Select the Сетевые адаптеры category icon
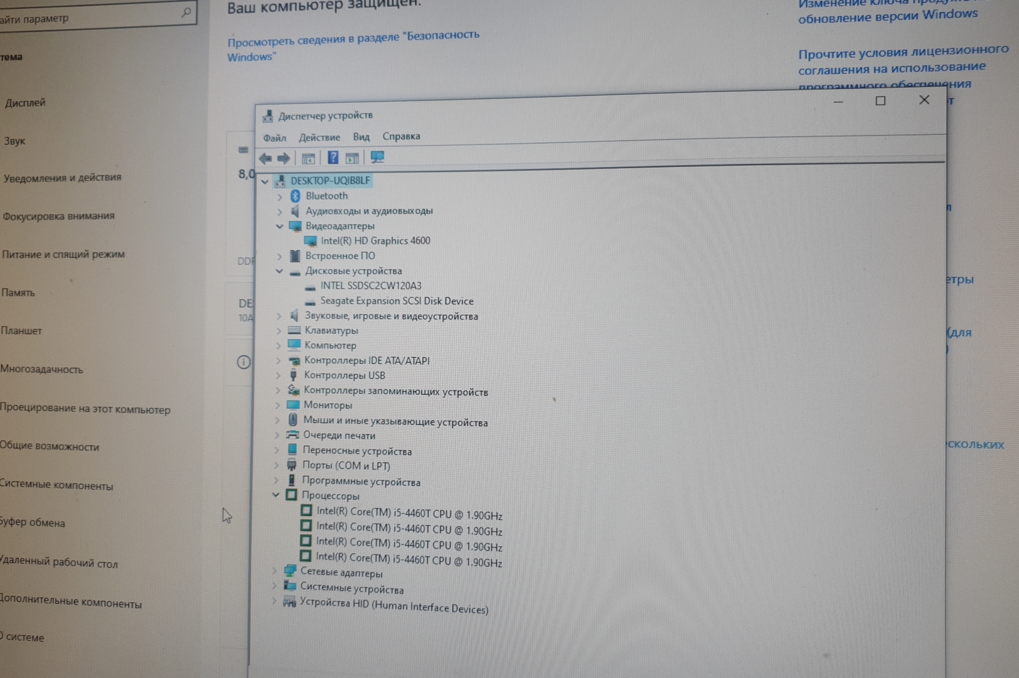Screen dimensions: 1019x678 click(290, 571)
